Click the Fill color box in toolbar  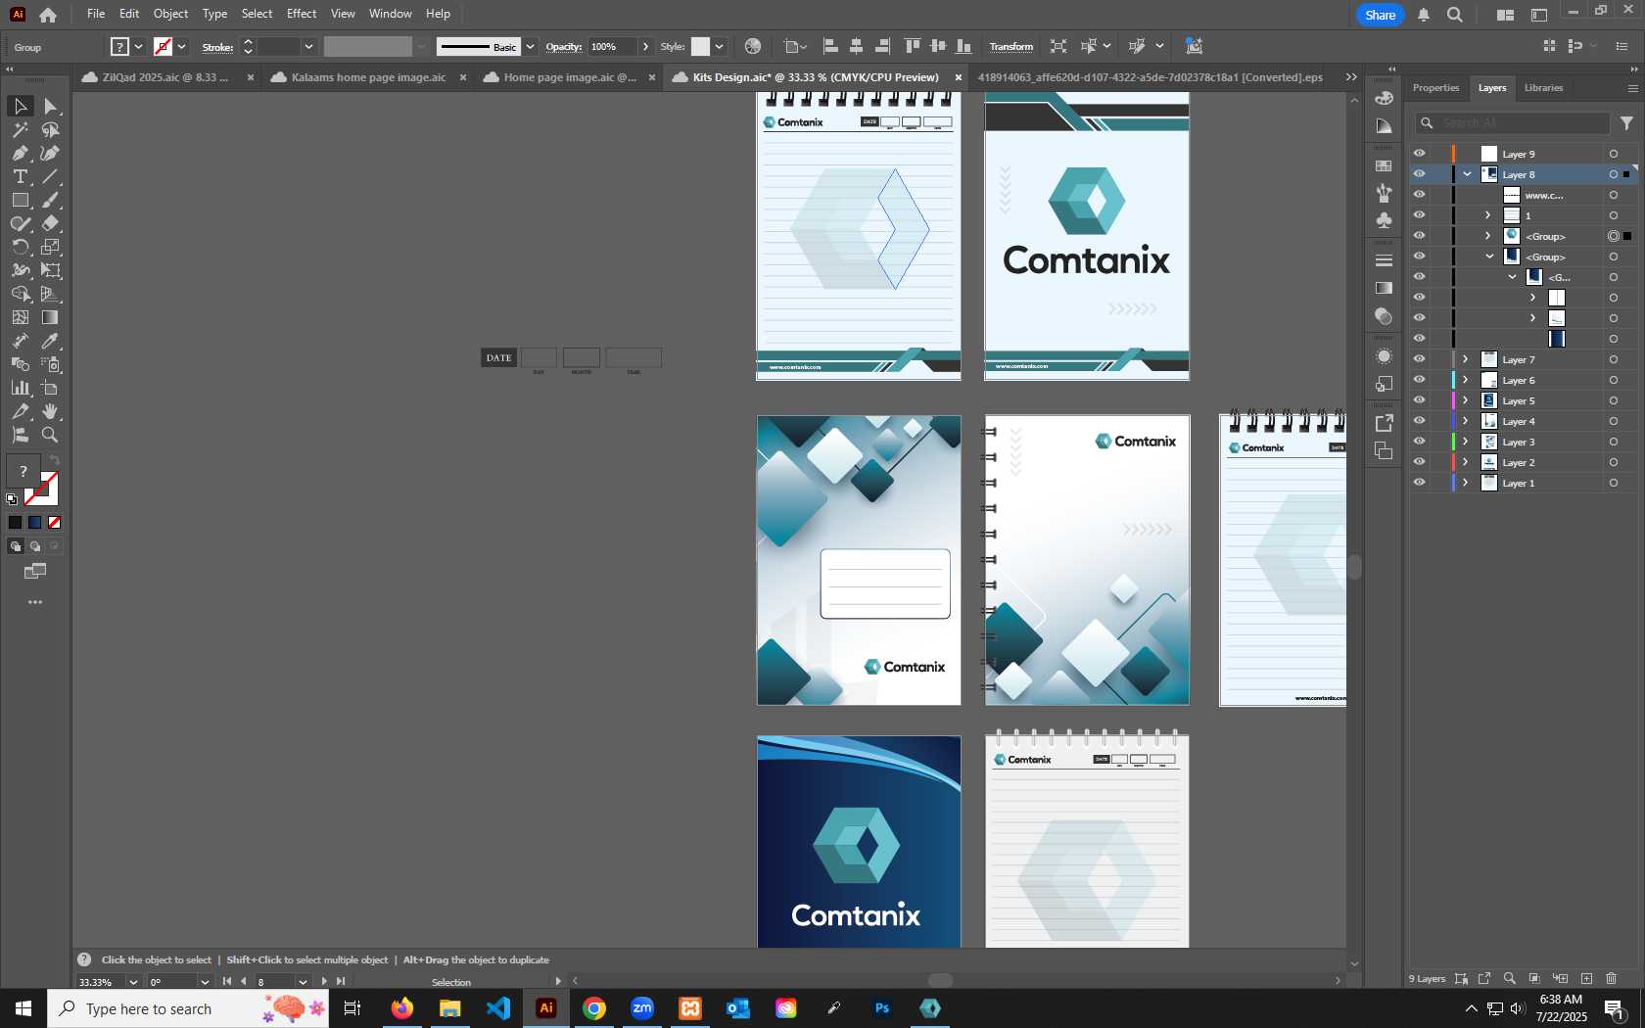pos(23,471)
